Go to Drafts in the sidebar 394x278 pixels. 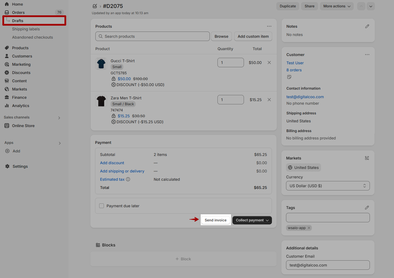(x=18, y=21)
